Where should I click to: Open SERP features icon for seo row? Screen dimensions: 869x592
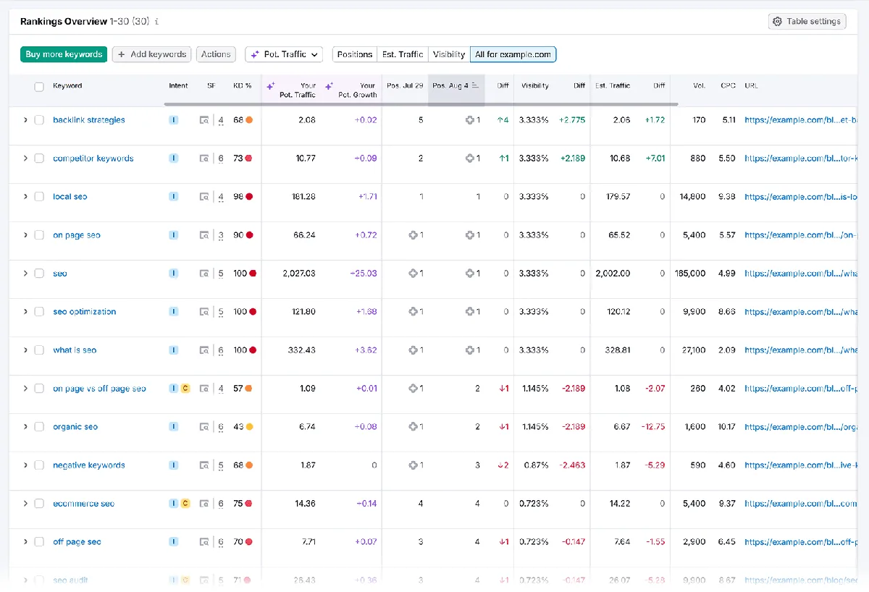[x=204, y=274]
